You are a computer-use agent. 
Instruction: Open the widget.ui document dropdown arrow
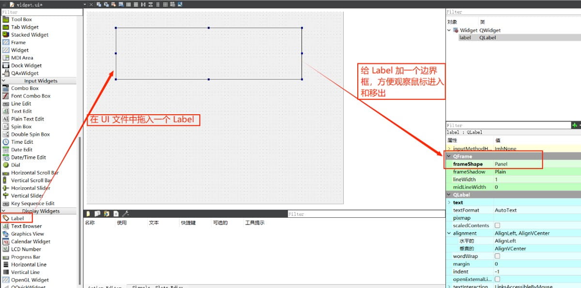tap(85, 4)
